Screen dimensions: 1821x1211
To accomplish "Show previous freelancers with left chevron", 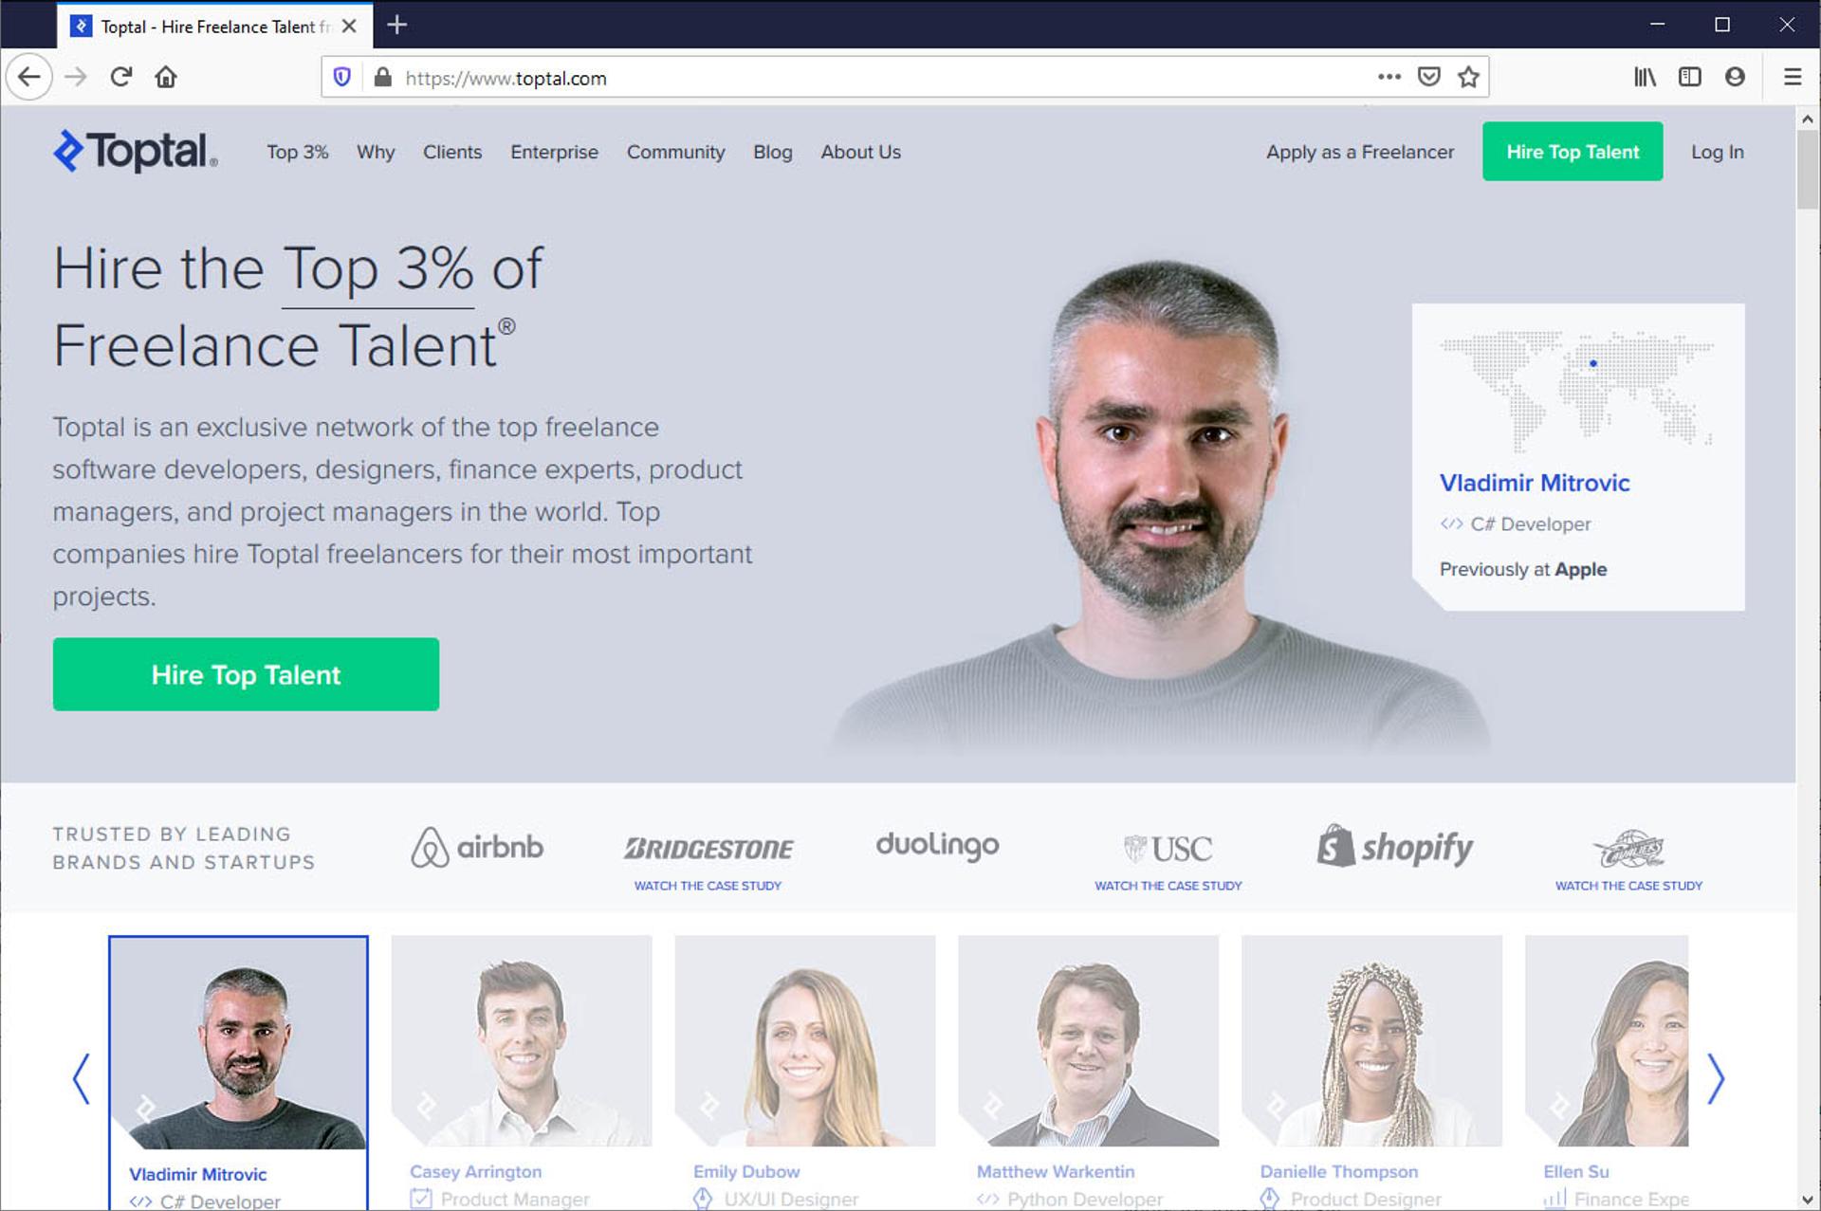I will tap(82, 1078).
